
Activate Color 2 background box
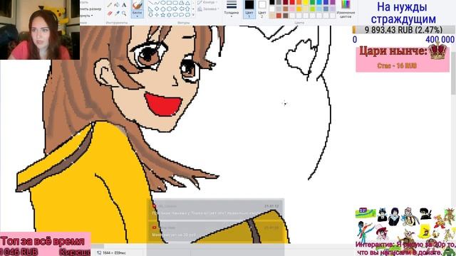pyautogui.click(x=262, y=9)
